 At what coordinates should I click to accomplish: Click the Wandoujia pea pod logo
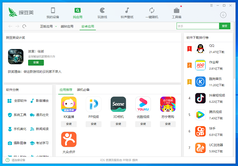[13, 12]
